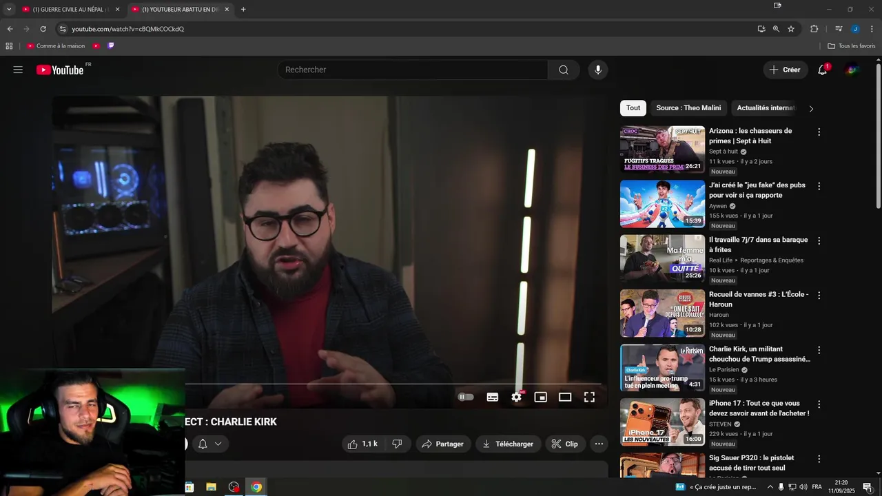The image size is (882, 496).
Task: Open the J'ai créé le "jeu fake" video title
Action: click(x=757, y=190)
